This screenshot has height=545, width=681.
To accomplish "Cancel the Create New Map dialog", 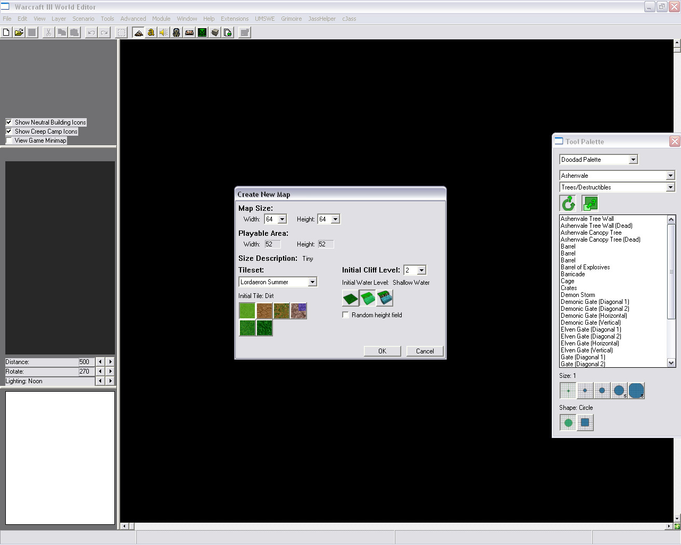I will click(425, 351).
